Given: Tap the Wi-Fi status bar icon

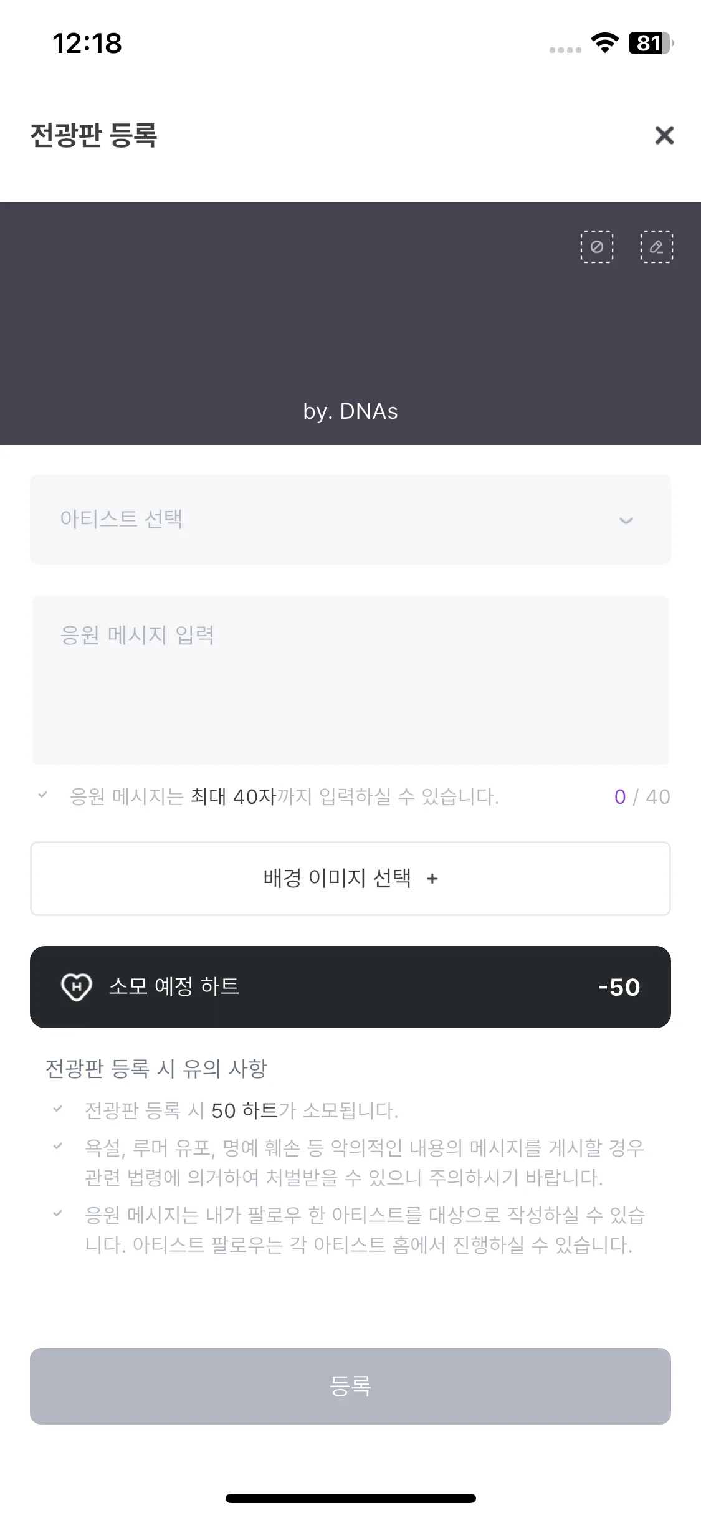Looking at the screenshot, I should pyautogui.click(x=604, y=42).
